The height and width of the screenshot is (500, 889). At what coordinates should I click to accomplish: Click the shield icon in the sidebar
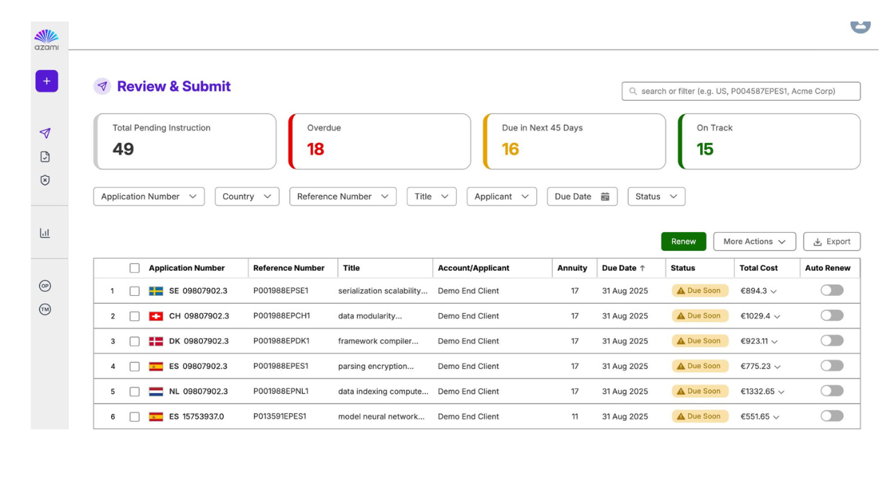(45, 180)
